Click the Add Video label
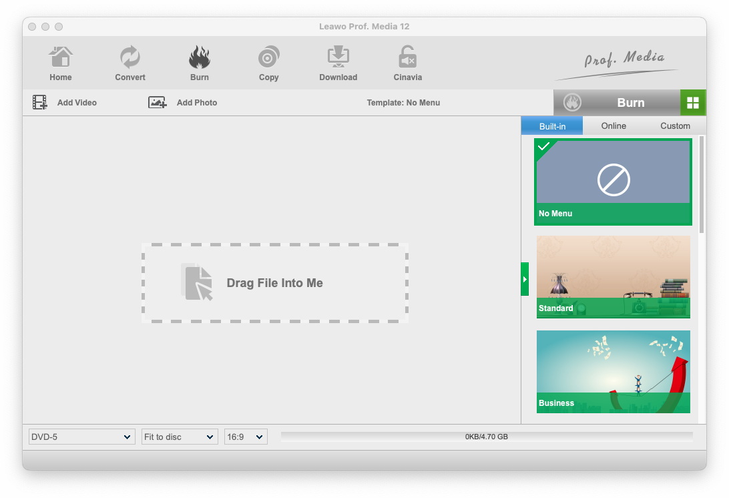Viewport: 729px width, 498px height. [77, 103]
